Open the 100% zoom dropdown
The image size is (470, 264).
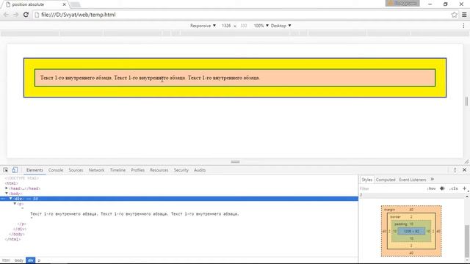(x=261, y=26)
